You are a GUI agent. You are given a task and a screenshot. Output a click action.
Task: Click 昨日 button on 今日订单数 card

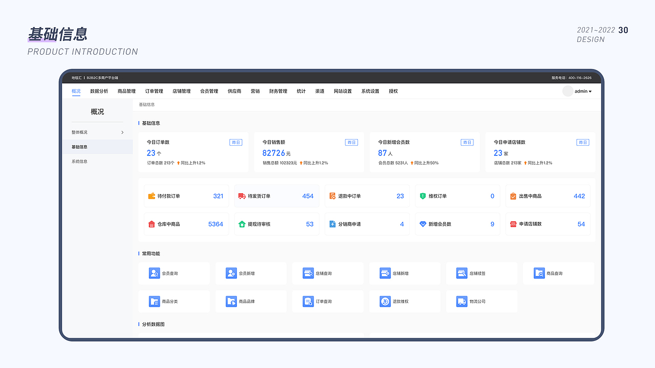click(236, 143)
